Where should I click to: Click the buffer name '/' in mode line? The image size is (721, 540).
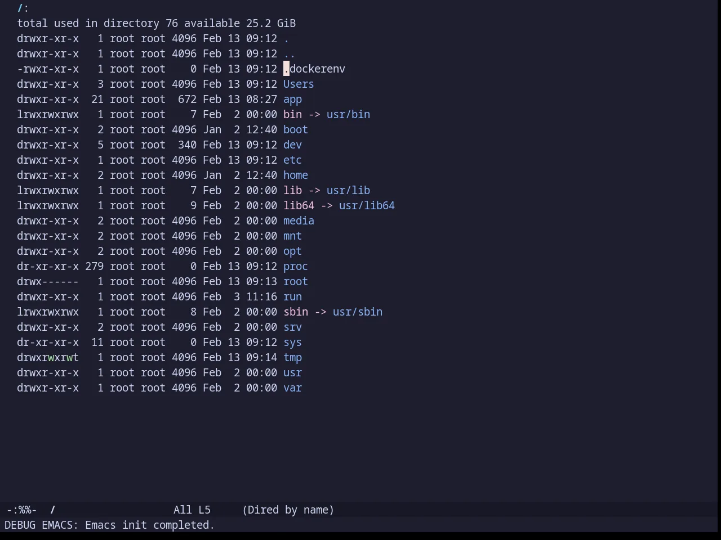tap(53, 510)
